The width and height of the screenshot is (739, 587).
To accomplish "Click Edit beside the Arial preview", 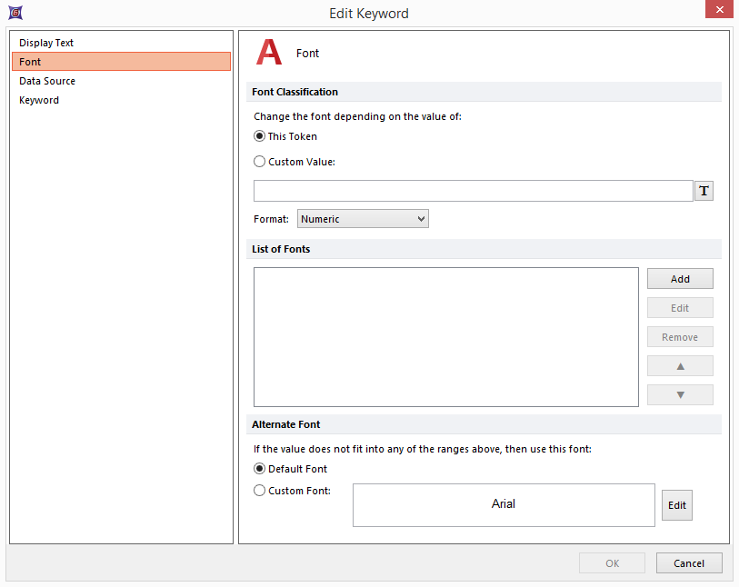I will click(x=676, y=505).
